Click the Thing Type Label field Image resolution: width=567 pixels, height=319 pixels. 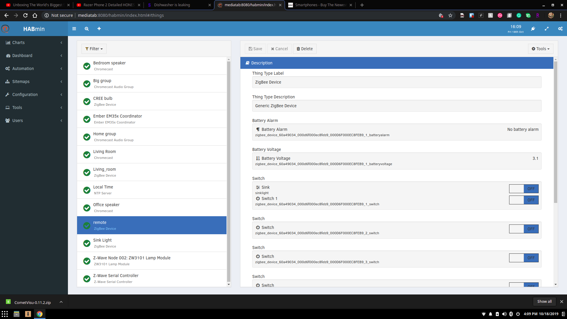pos(397,82)
